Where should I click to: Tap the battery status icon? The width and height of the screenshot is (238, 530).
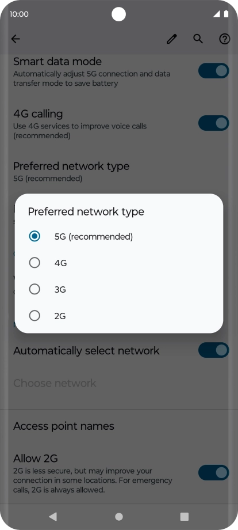[x=226, y=14]
